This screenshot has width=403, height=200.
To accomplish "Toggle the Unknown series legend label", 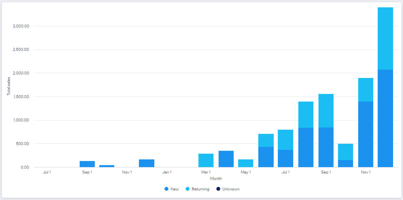I will click(x=231, y=189).
